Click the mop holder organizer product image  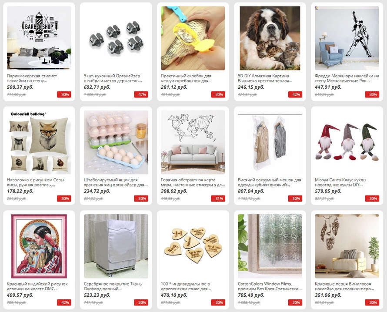click(116, 38)
